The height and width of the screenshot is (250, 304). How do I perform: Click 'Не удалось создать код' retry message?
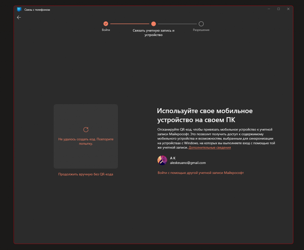(x=86, y=141)
